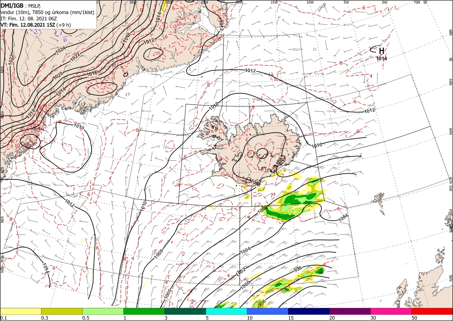This screenshot has height=321, width=453.
Task: Click the yellow 0.1–0.3 precipitation legend swatch
Action: [x=20, y=311]
